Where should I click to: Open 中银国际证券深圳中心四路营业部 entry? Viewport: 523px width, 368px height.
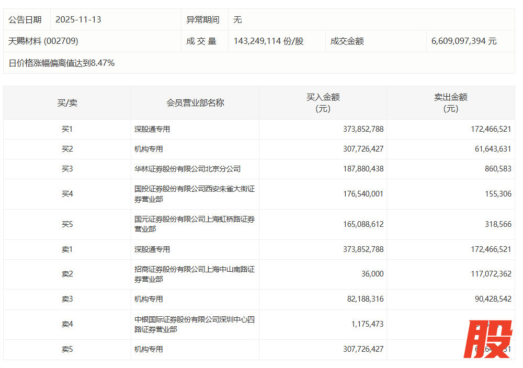[x=194, y=324]
